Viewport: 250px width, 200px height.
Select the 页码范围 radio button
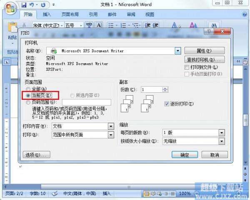28,102
